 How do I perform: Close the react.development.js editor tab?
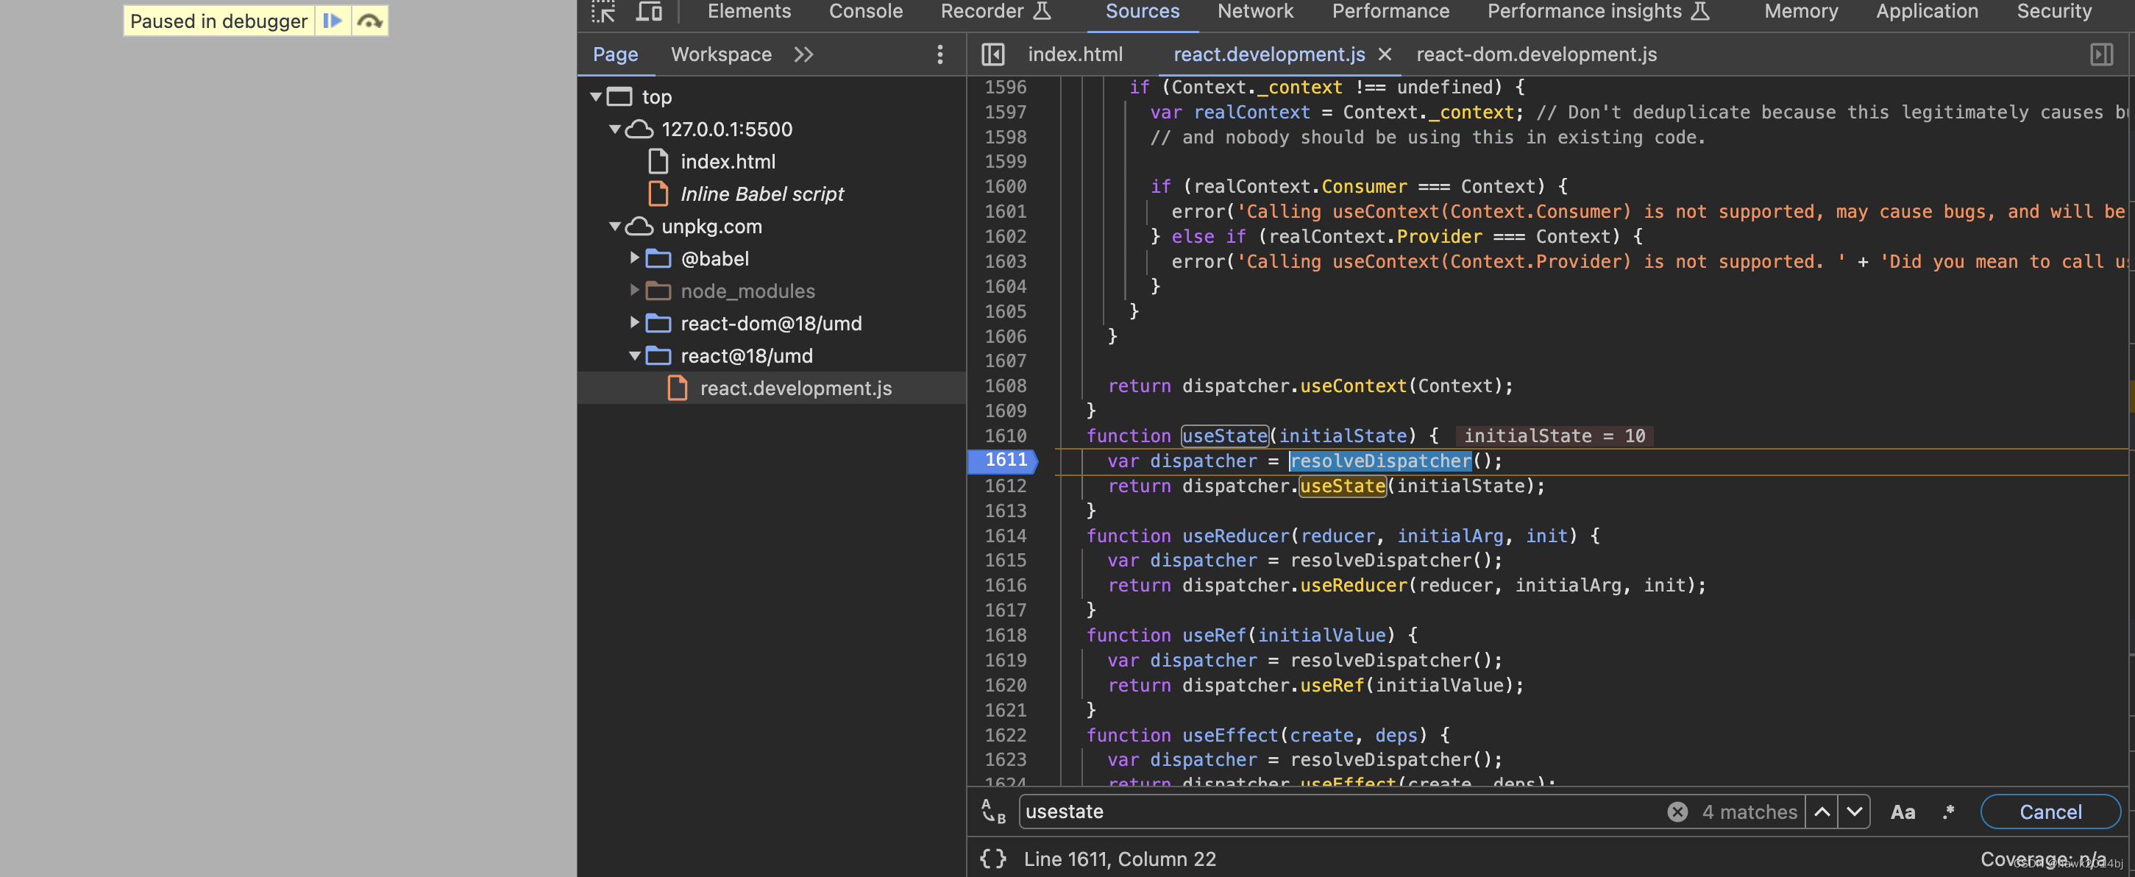point(1385,54)
